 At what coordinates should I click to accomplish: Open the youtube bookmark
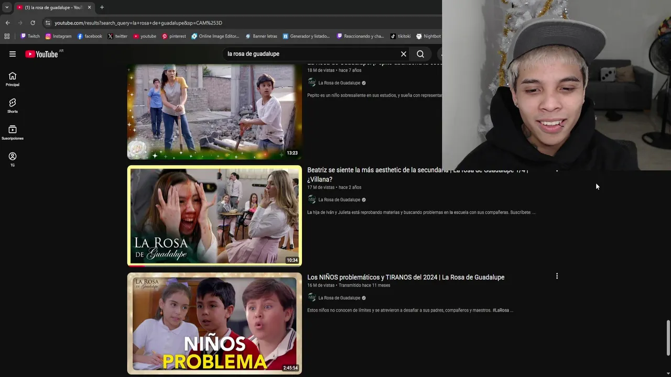click(145, 36)
